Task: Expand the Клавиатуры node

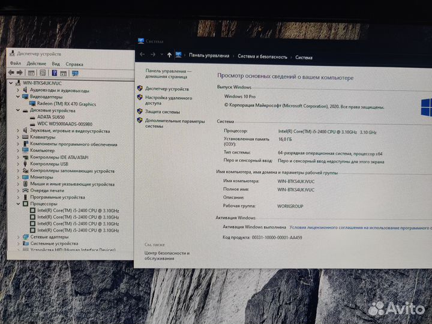Action: point(18,137)
